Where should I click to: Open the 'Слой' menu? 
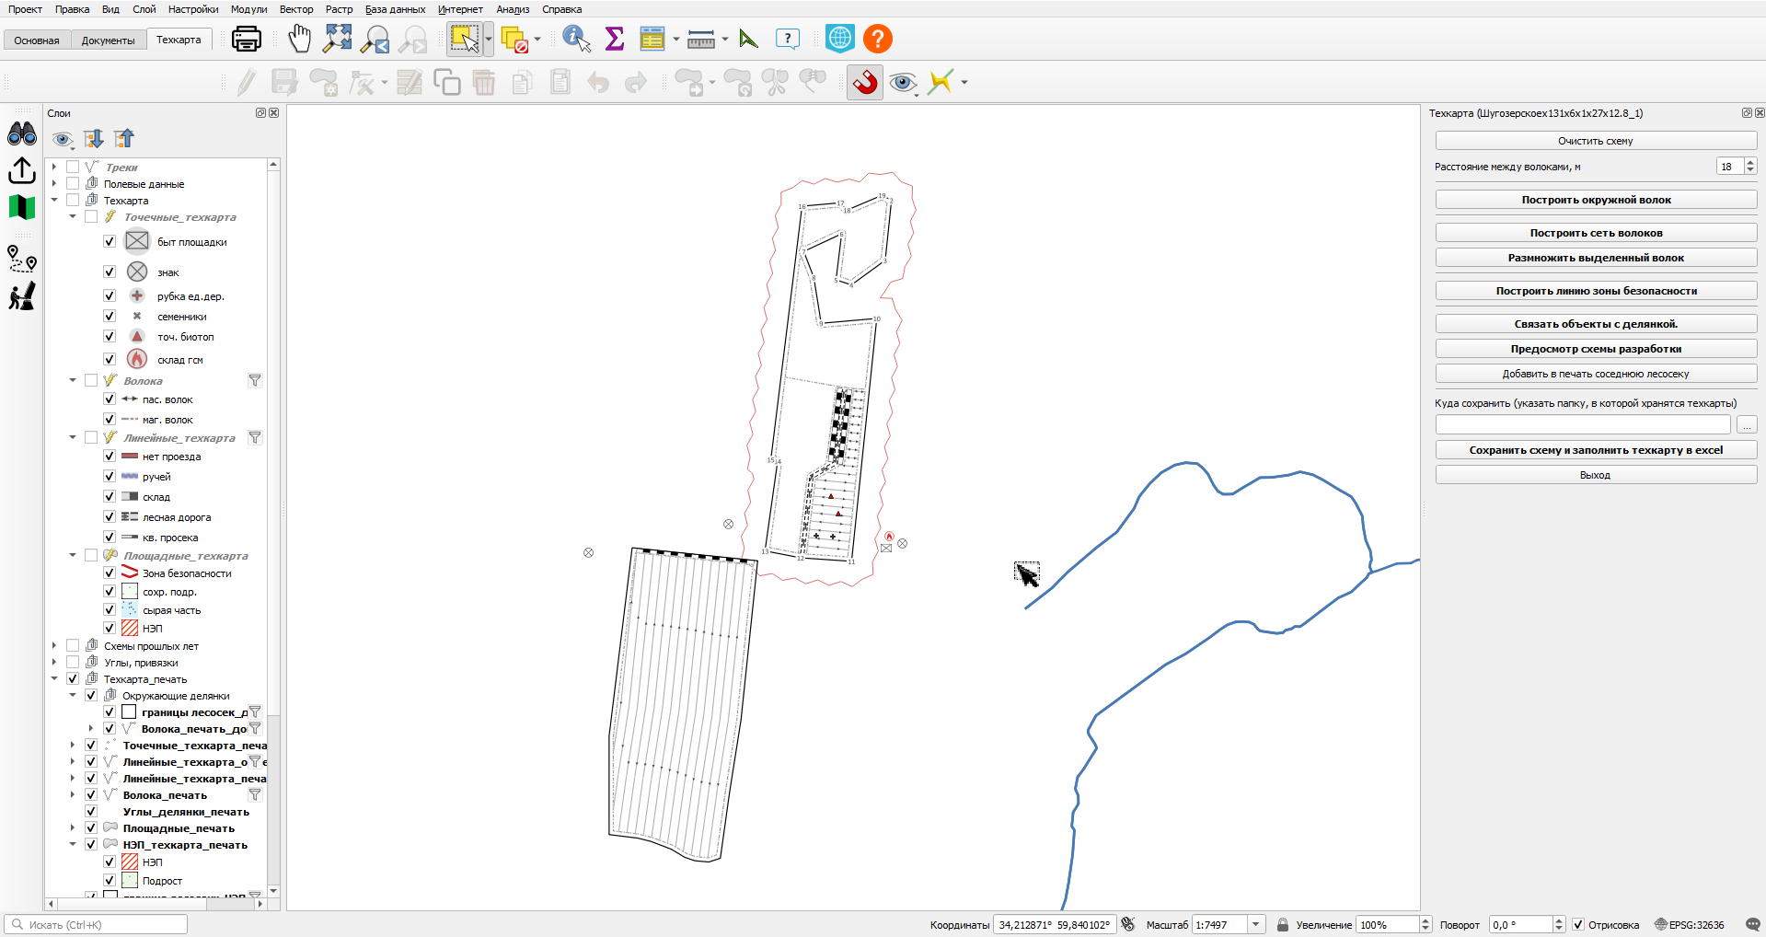(144, 9)
